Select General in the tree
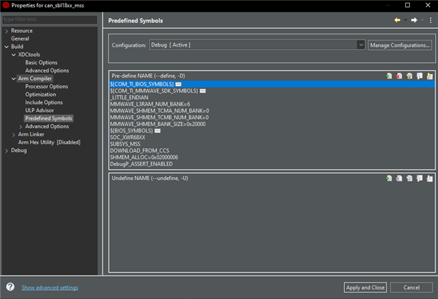This screenshot has width=438, height=299. pyautogui.click(x=20, y=38)
